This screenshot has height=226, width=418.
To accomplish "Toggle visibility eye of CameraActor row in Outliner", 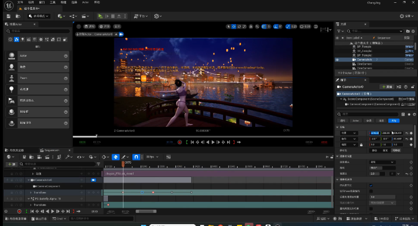I will pyautogui.click(x=337, y=60).
